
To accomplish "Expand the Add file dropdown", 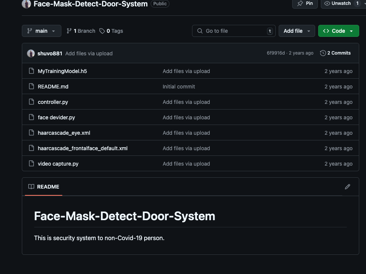I will 297,31.
